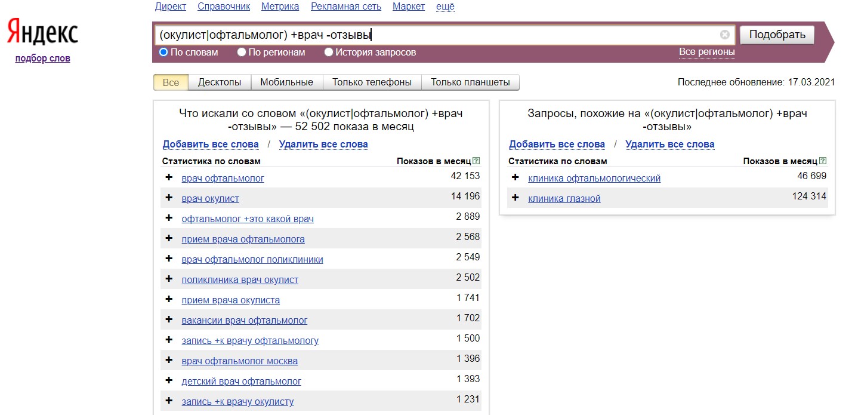Viewport: 855px width, 415px height.
Task: Open the 'врач окулист' keyword link
Action: 210,198
